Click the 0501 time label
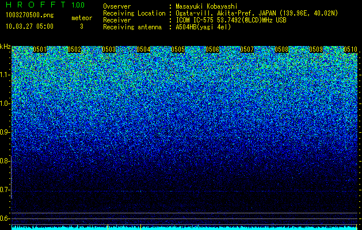The image size is (362, 230). pyautogui.click(x=40, y=49)
